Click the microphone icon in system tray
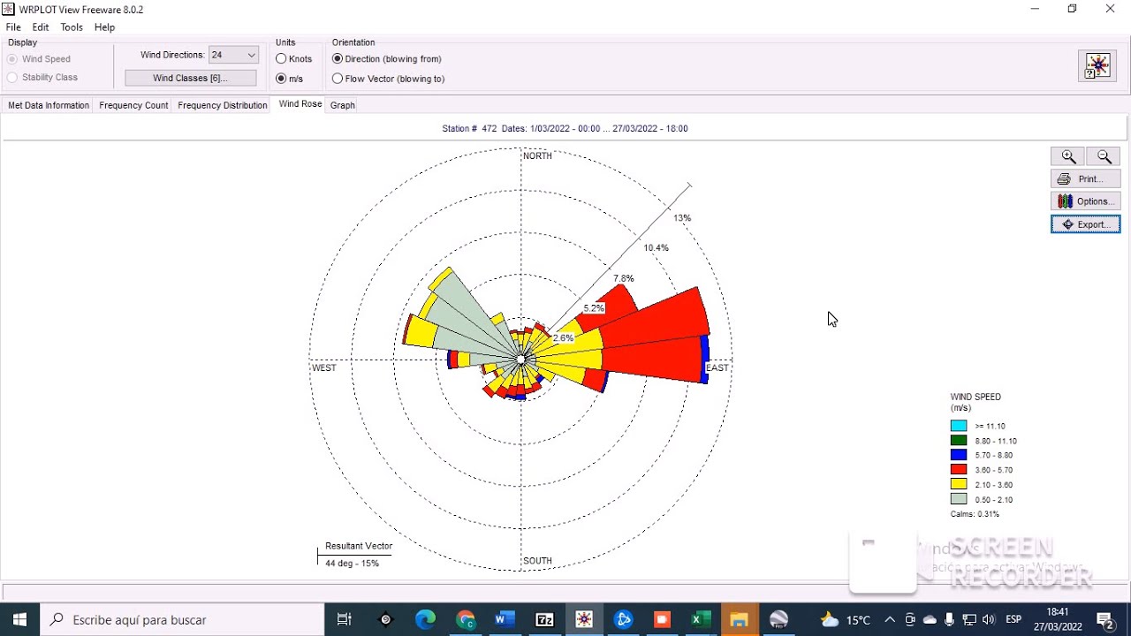This screenshot has height=636, width=1131. point(949,620)
